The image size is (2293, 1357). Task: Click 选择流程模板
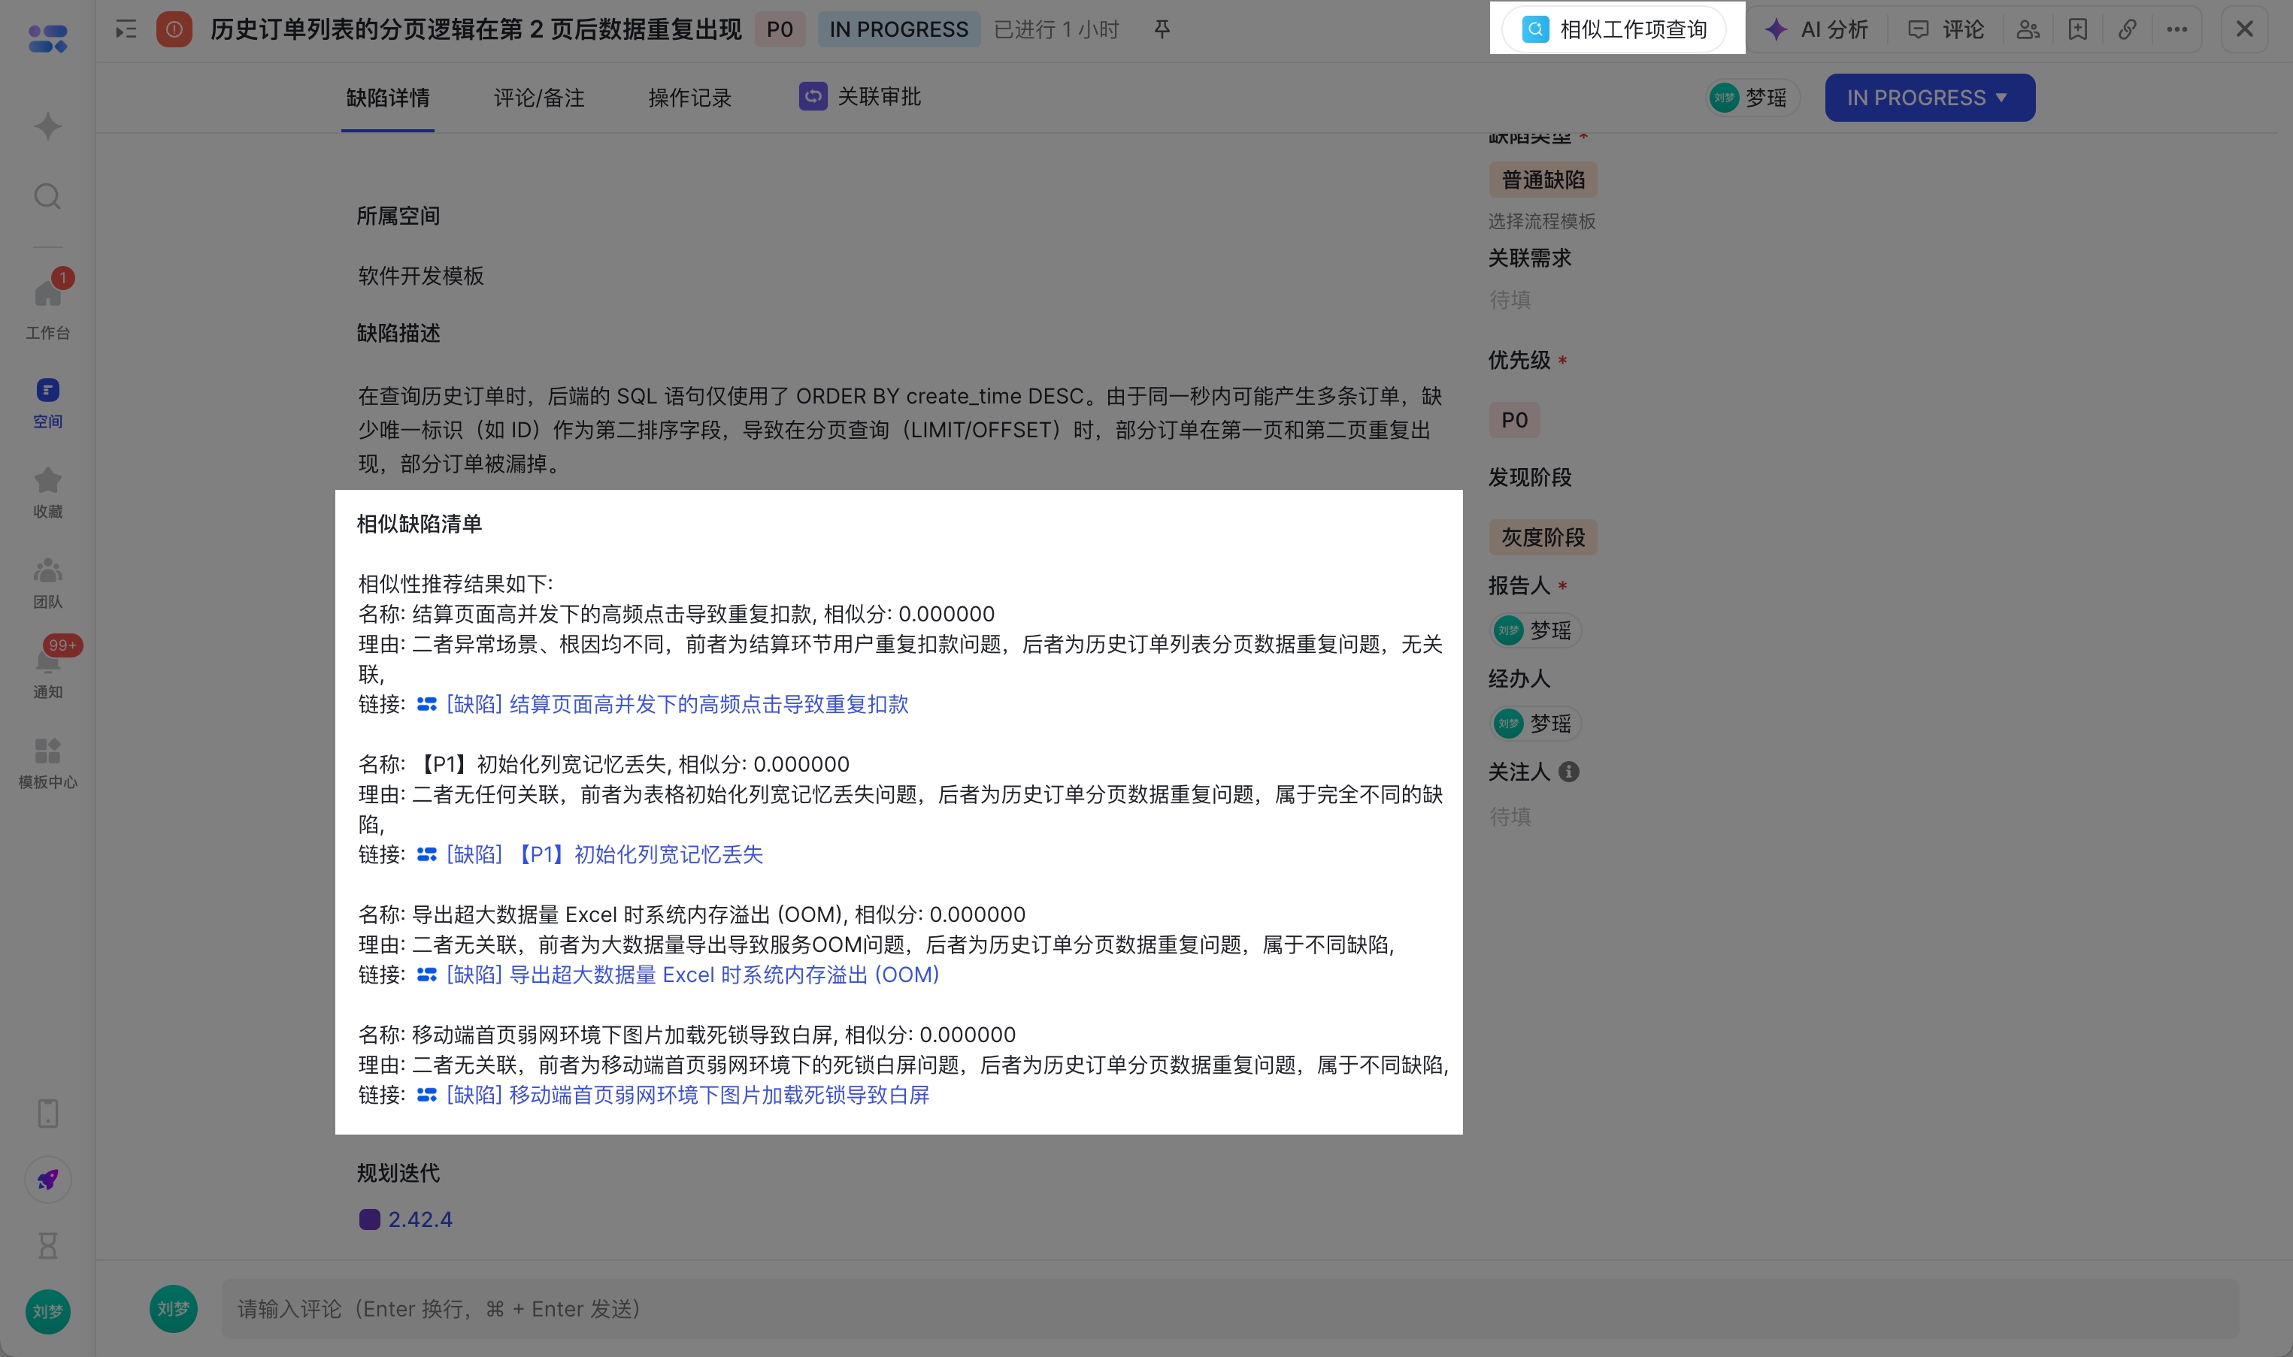(1541, 222)
